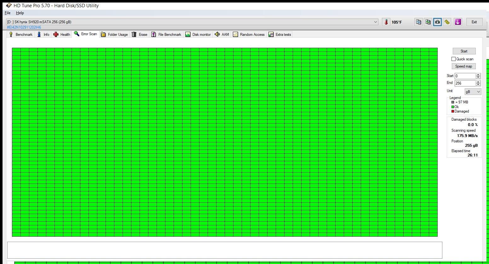Open the Help menu
This screenshot has width=489, height=264.
[20, 13]
